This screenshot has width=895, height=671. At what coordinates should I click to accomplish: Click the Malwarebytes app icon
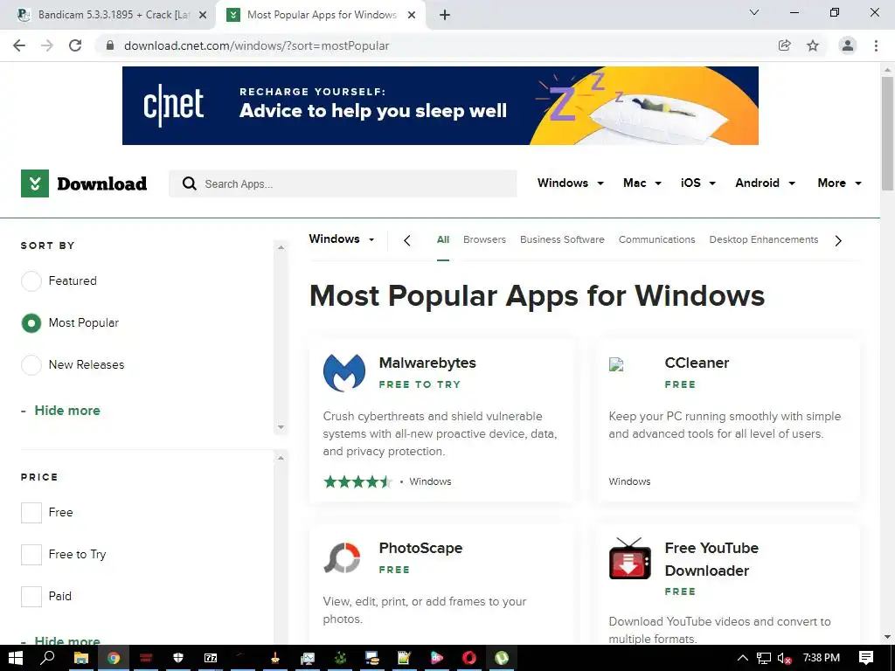344,372
